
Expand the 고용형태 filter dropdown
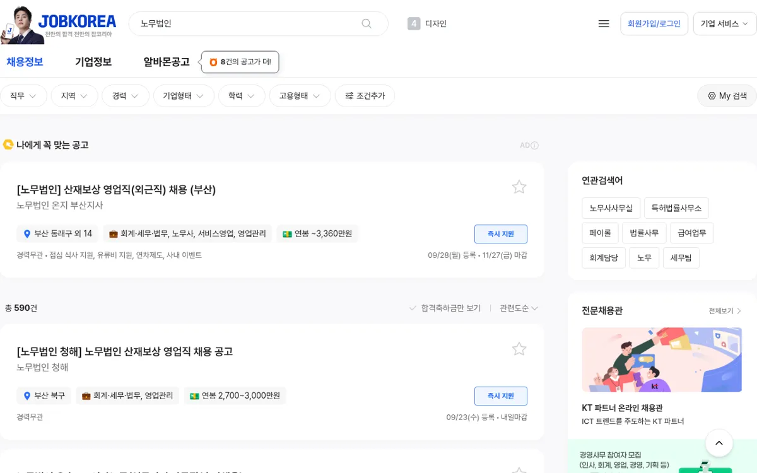point(300,96)
